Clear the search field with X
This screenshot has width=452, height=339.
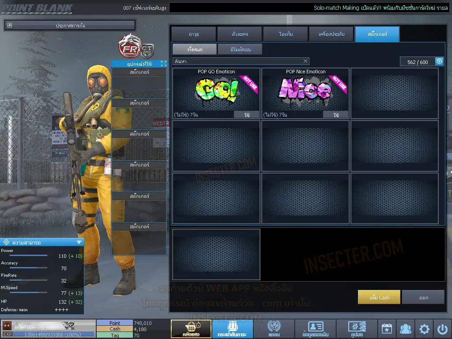tap(305, 61)
